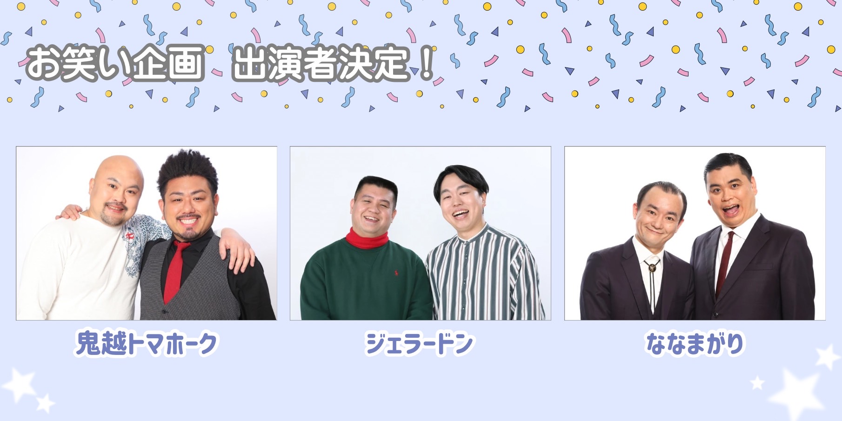
Task: Click the 出演者決定！ heading text
Action: 333,63
